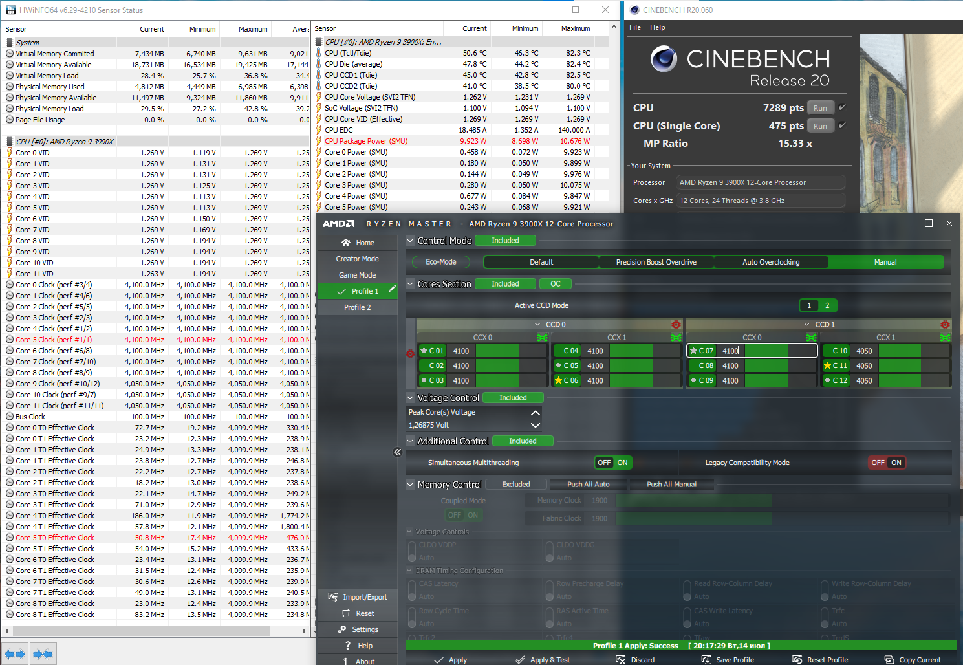This screenshot has height=665, width=963.
Task: Click the Save Profile icon
Action: [706, 660]
